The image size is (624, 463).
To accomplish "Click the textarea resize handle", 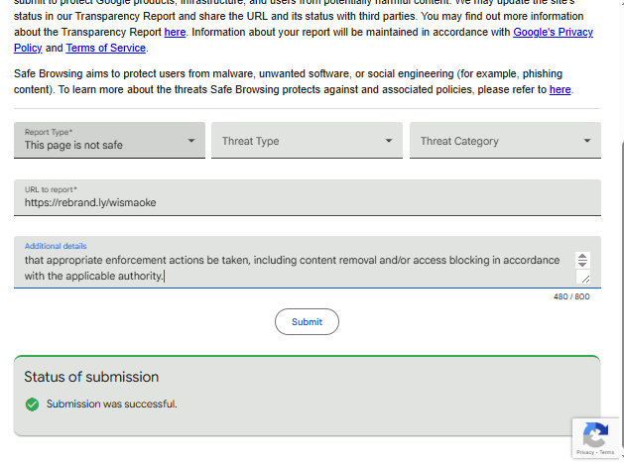I will [x=585, y=279].
